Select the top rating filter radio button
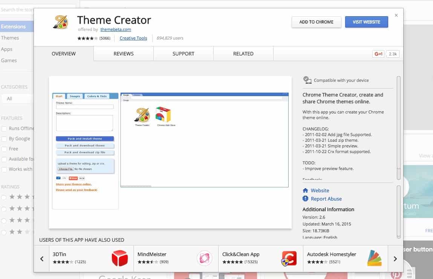433x279 pixels. click(x=4, y=197)
